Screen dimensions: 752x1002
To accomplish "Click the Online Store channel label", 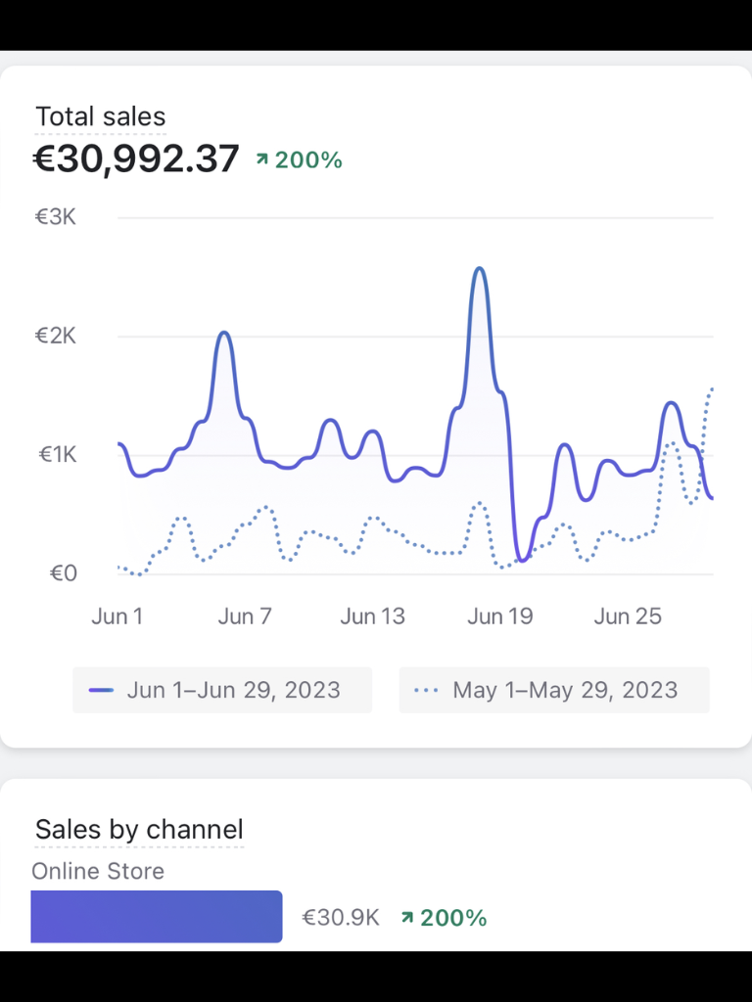I will click(x=98, y=871).
